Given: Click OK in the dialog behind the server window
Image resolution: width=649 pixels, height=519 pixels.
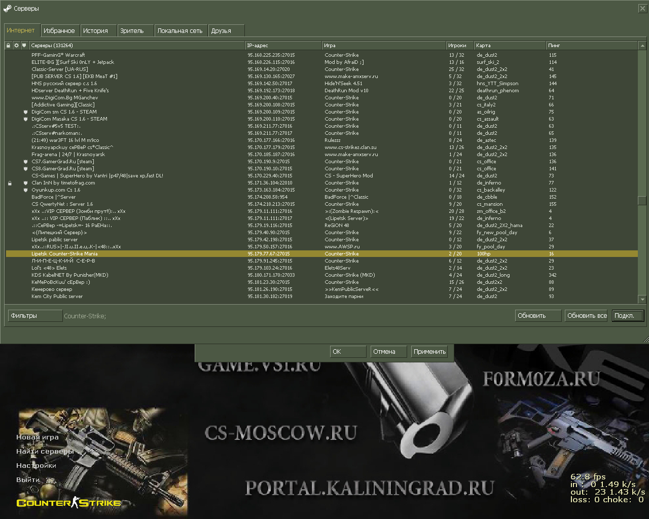Looking at the screenshot, I should pos(348,351).
